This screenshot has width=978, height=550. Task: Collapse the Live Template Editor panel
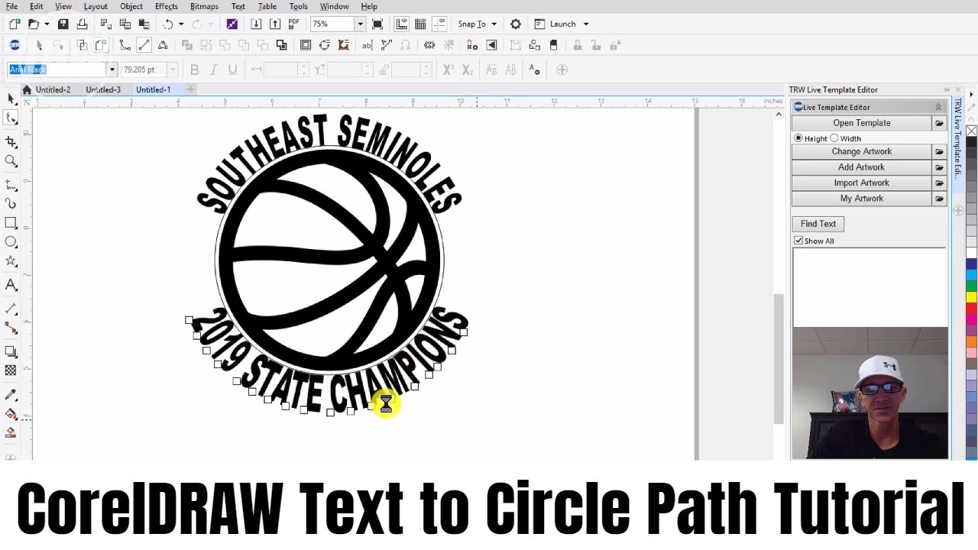(938, 107)
